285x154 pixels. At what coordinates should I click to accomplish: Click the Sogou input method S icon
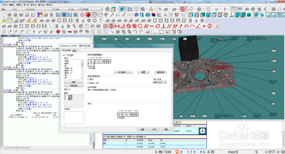177,152
